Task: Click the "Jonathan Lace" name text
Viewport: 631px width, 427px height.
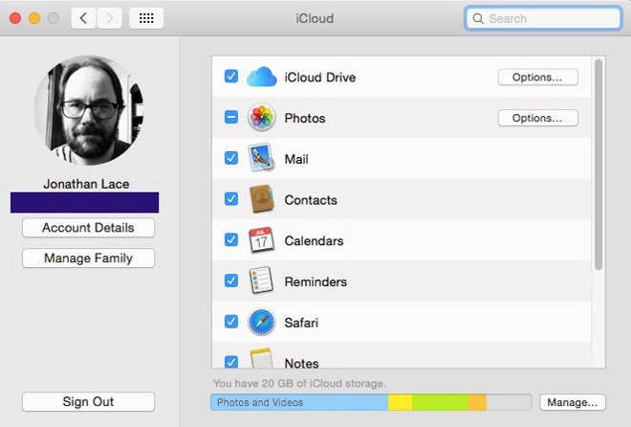Action: pos(86,184)
